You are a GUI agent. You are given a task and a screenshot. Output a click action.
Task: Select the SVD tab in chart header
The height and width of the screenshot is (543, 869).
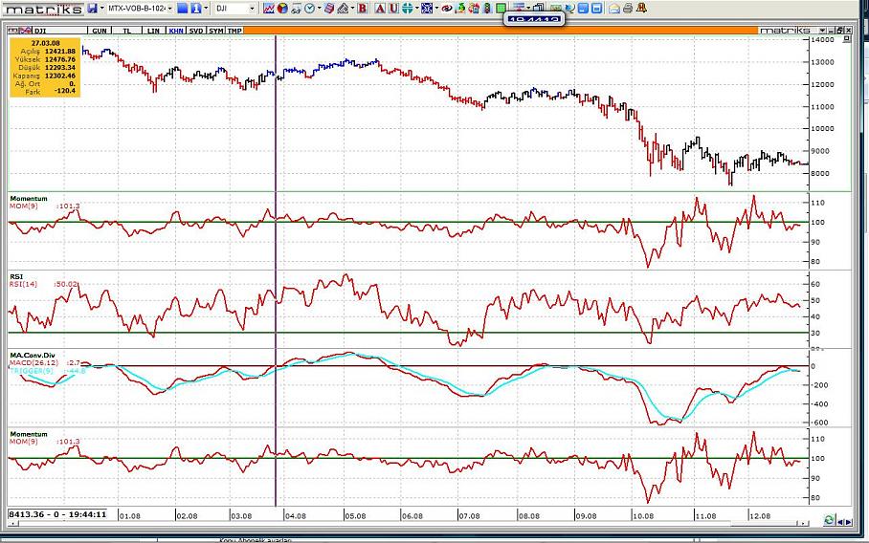click(x=195, y=31)
